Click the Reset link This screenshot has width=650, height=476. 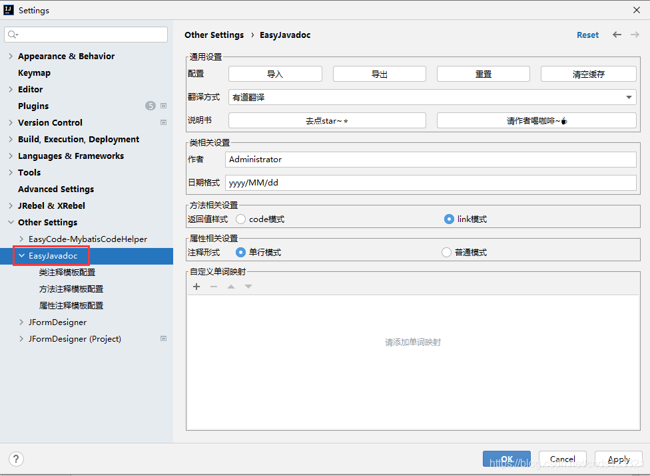tap(587, 35)
